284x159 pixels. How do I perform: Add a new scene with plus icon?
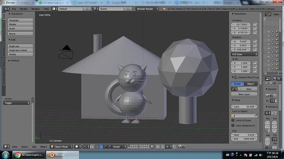pyautogui.click(x=126, y=9)
